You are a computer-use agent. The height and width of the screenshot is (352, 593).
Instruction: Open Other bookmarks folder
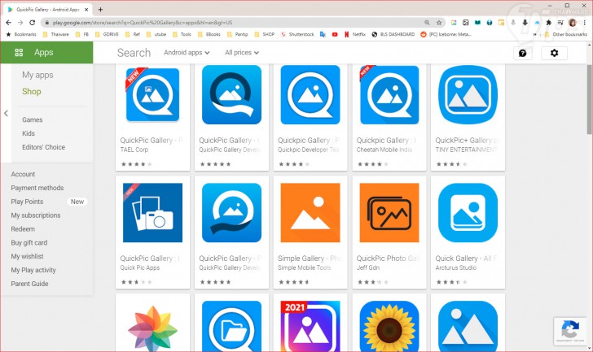click(x=566, y=34)
